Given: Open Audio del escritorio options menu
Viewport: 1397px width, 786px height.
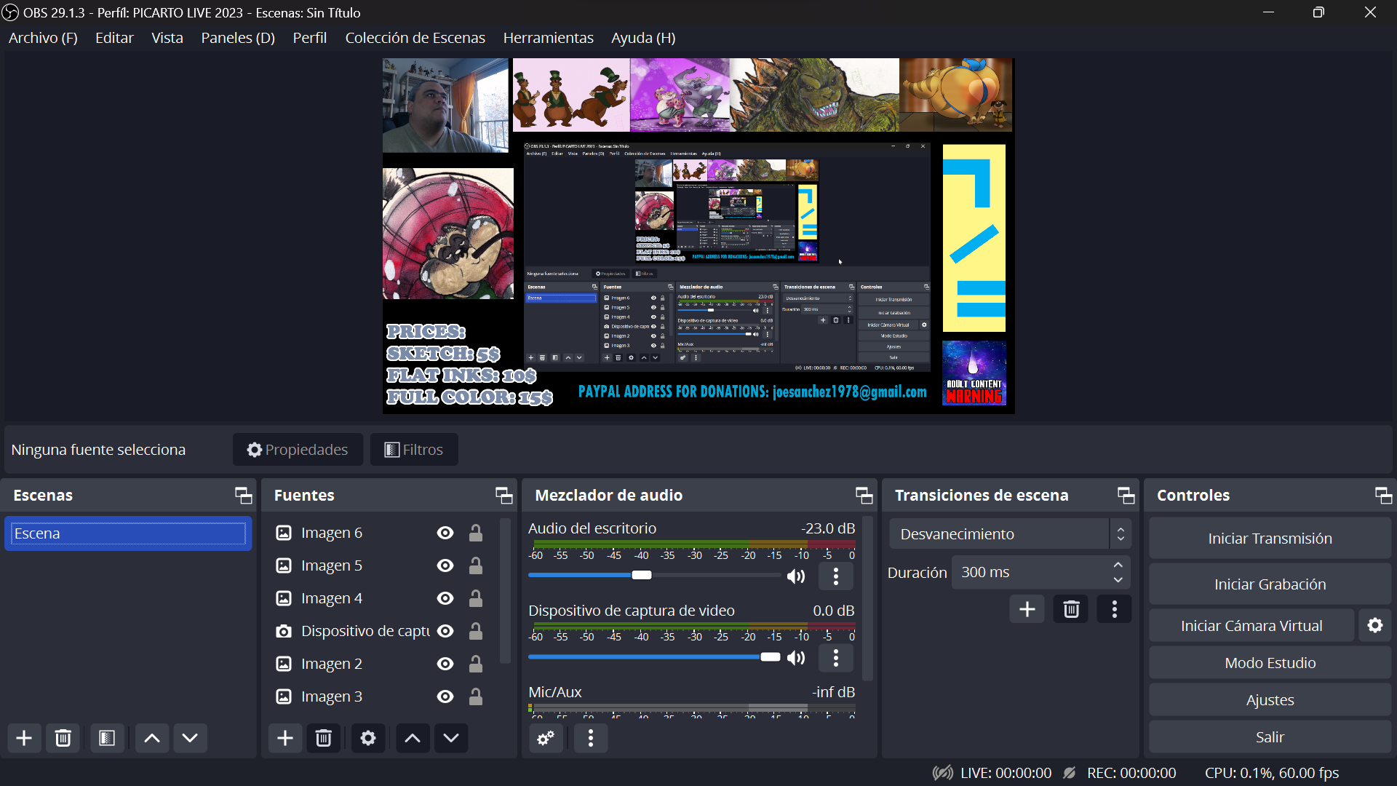Looking at the screenshot, I should coord(836,576).
